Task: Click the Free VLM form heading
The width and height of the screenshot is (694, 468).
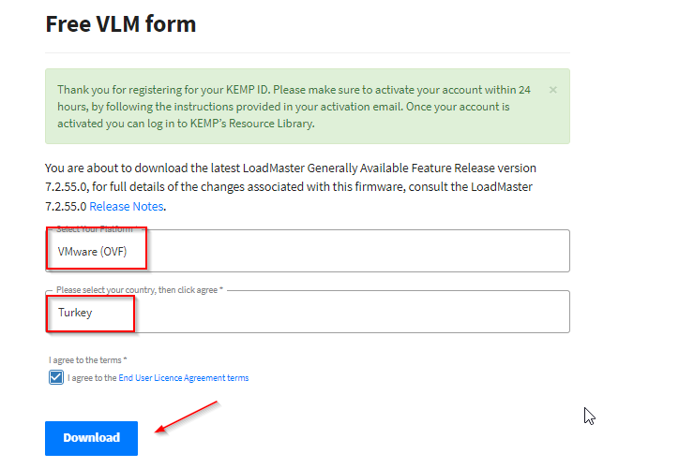Action: click(120, 23)
